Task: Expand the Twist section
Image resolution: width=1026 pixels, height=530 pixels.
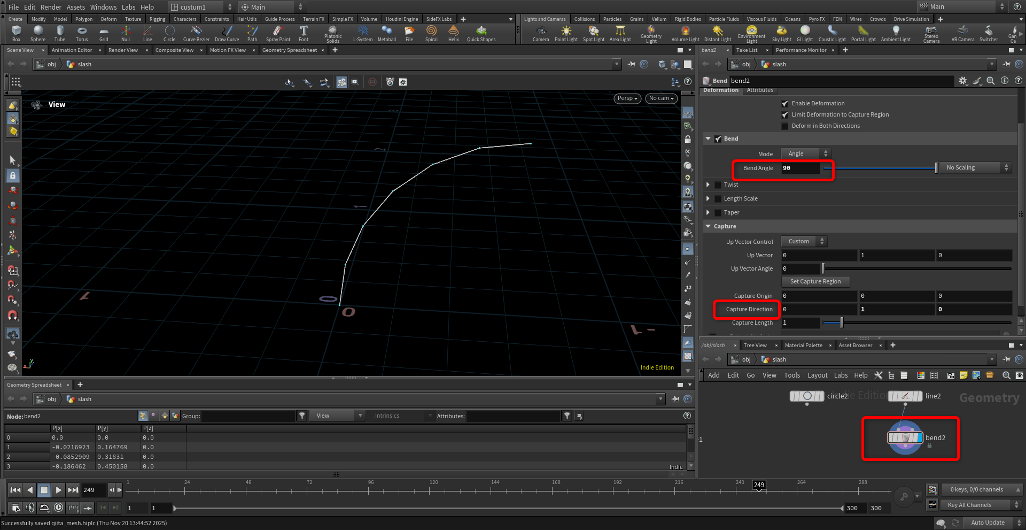Action: pyautogui.click(x=708, y=185)
